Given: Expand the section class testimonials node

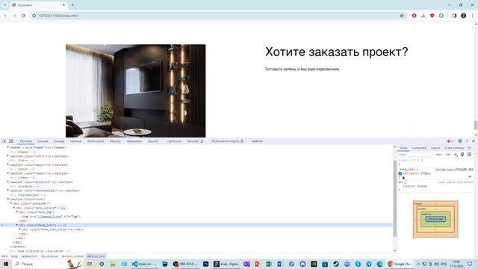Looking at the screenshot, I should click(8, 191).
